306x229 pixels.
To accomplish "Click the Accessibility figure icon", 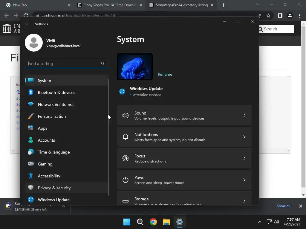I will click(31, 176).
